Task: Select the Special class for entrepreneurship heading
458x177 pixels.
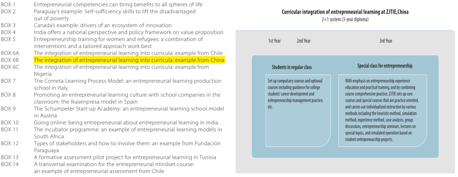Action: tap(385, 66)
